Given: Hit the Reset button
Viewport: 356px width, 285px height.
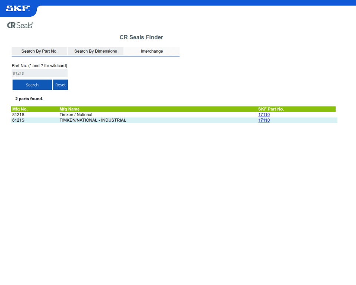Looking at the screenshot, I should pyautogui.click(x=60, y=85).
